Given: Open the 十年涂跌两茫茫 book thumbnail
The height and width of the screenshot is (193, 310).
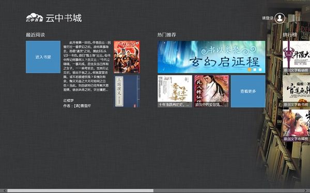Looking at the screenshot, I should tap(175, 91).
